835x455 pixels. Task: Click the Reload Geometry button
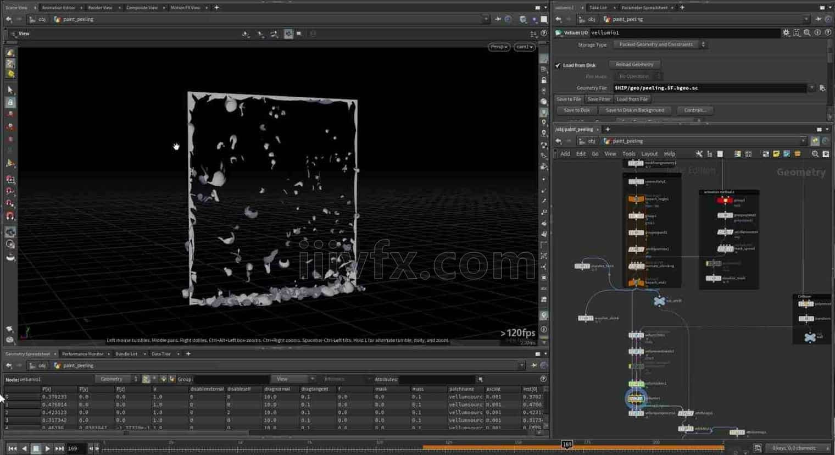(634, 65)
